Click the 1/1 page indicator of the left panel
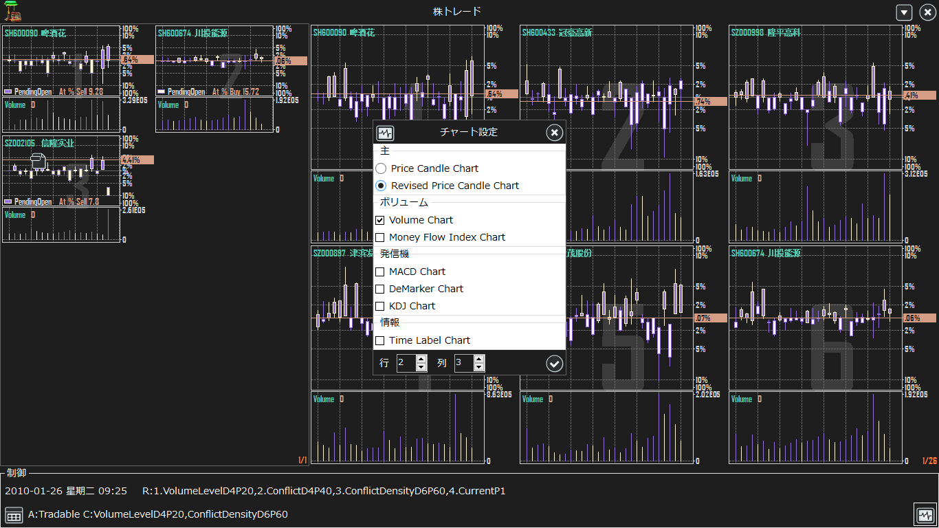The image size is (939, 528). point(302,461)
